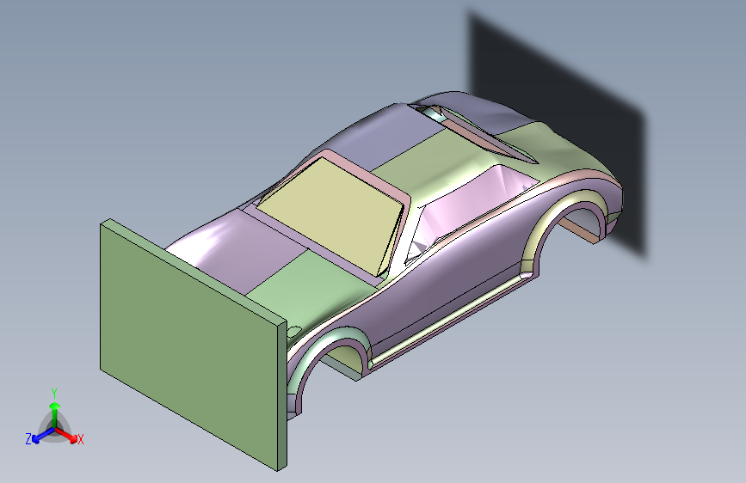The height and width of the screenshot is (483, 746).
Task: Select the green roof panel of the car
Action: tap(428, 162)
